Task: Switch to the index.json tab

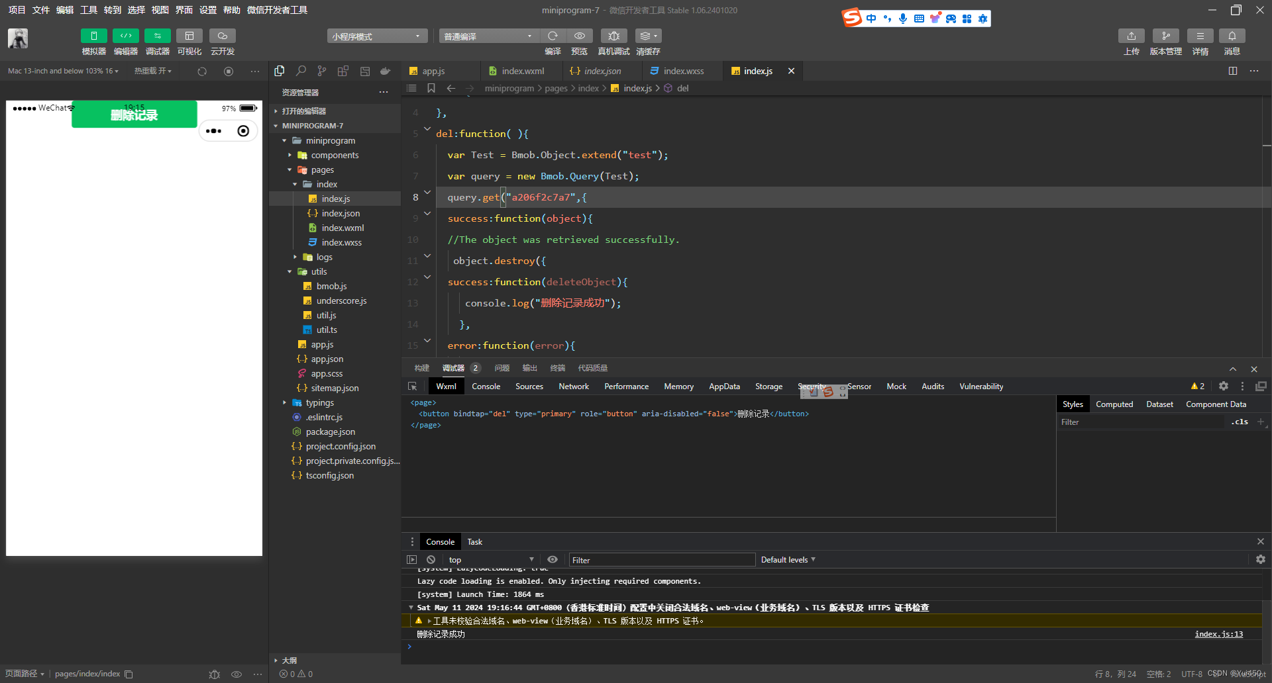Action: coord(602,71)
